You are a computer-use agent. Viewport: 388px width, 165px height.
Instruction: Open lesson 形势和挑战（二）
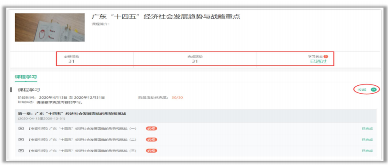coord(82,140)
